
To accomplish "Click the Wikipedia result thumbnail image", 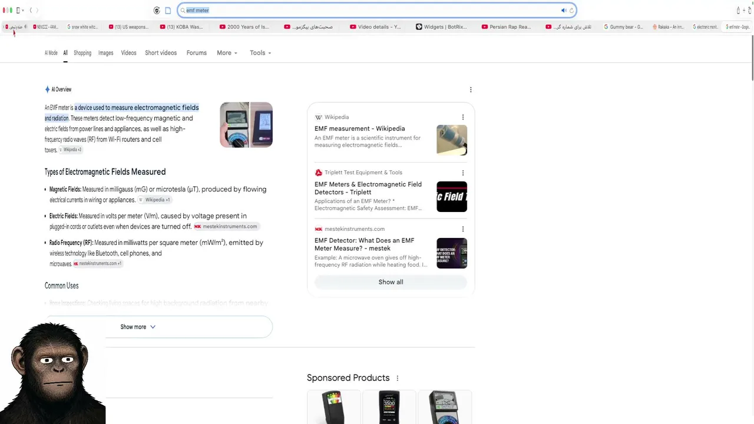I will pyautogui.click(x=452, y=140).
